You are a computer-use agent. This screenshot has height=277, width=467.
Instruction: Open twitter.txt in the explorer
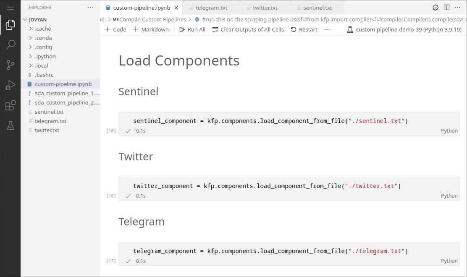coord(60,131)
